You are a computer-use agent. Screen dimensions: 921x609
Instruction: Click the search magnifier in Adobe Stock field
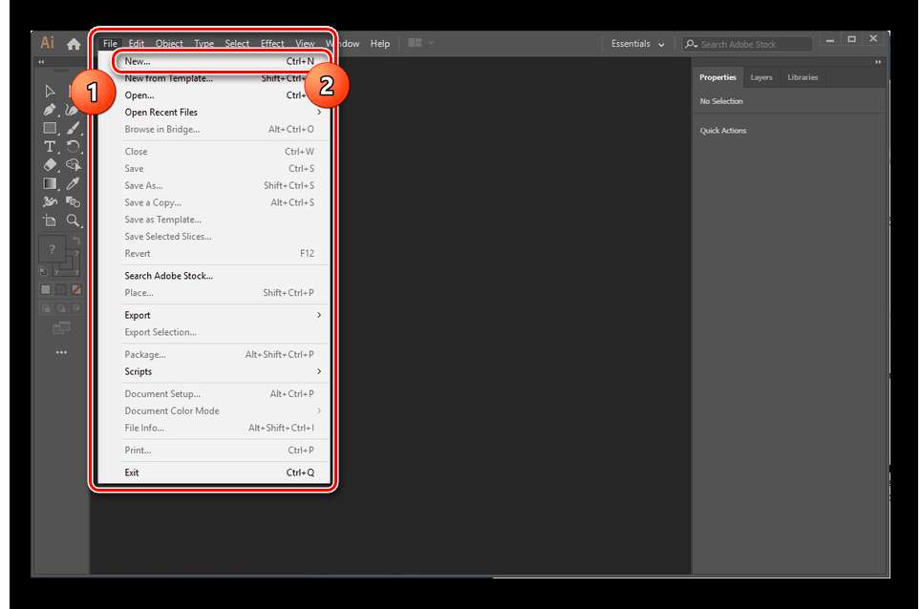click(x=692, y=44)
